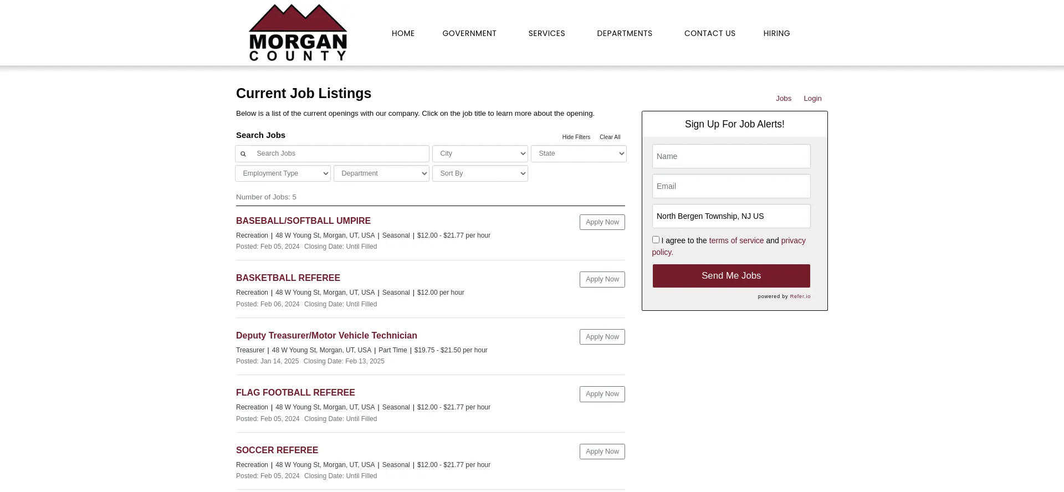This screenshot has width=1064, height=492.
Task: Click the search magnifier icon
Action: [243, 154]
